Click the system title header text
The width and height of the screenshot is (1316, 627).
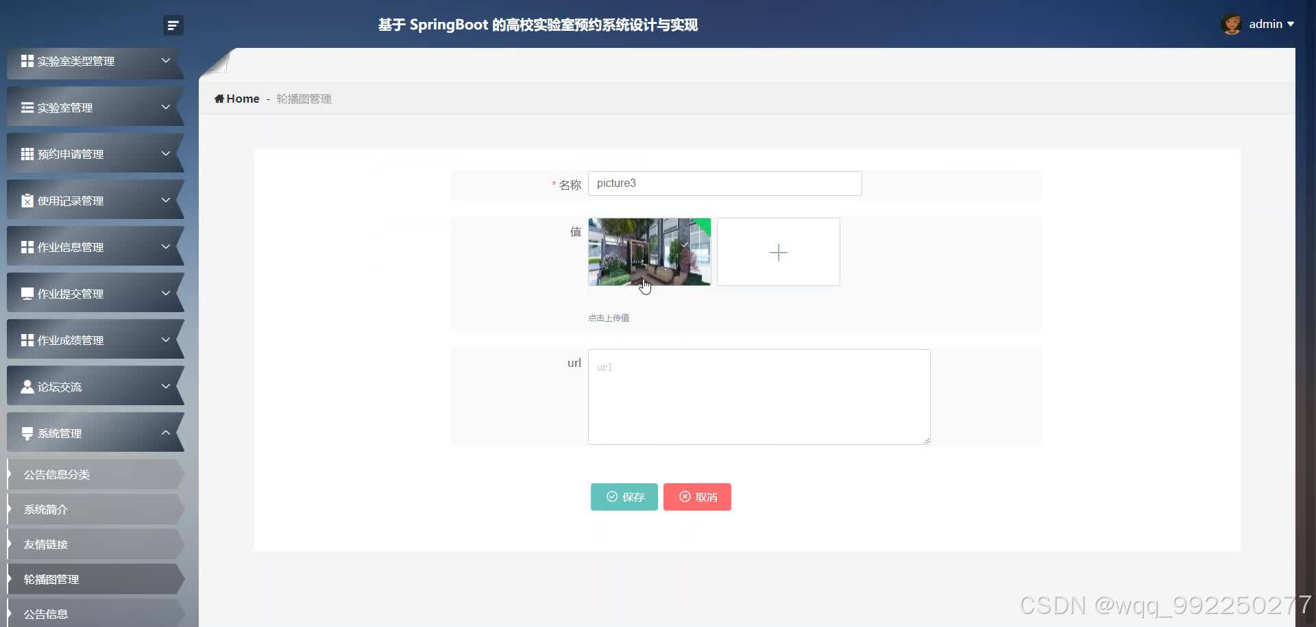tap(537, 25)
